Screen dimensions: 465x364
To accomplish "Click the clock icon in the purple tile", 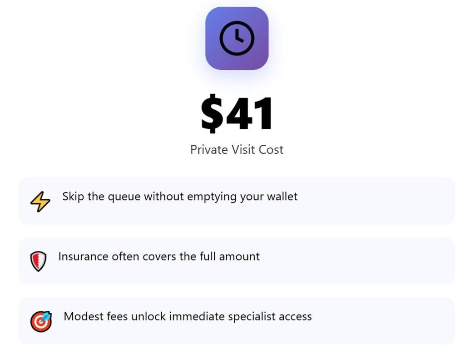I will (237, 39).
